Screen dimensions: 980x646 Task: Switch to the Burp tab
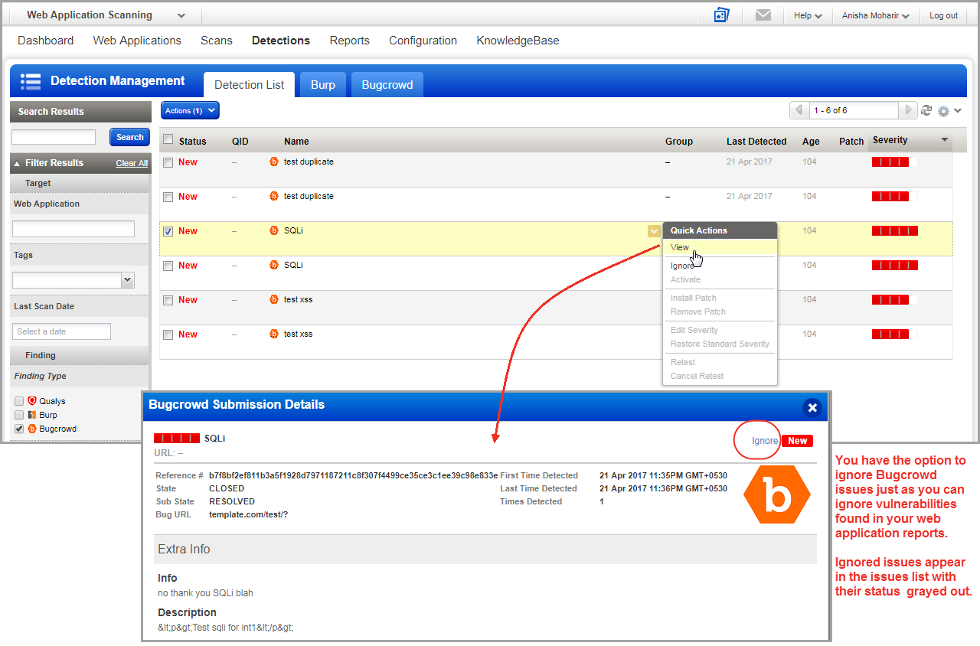pyautogui.click(x=323, y=85)
